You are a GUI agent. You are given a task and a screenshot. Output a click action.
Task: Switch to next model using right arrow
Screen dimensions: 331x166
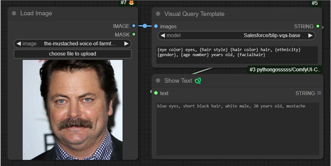point(310,36)
